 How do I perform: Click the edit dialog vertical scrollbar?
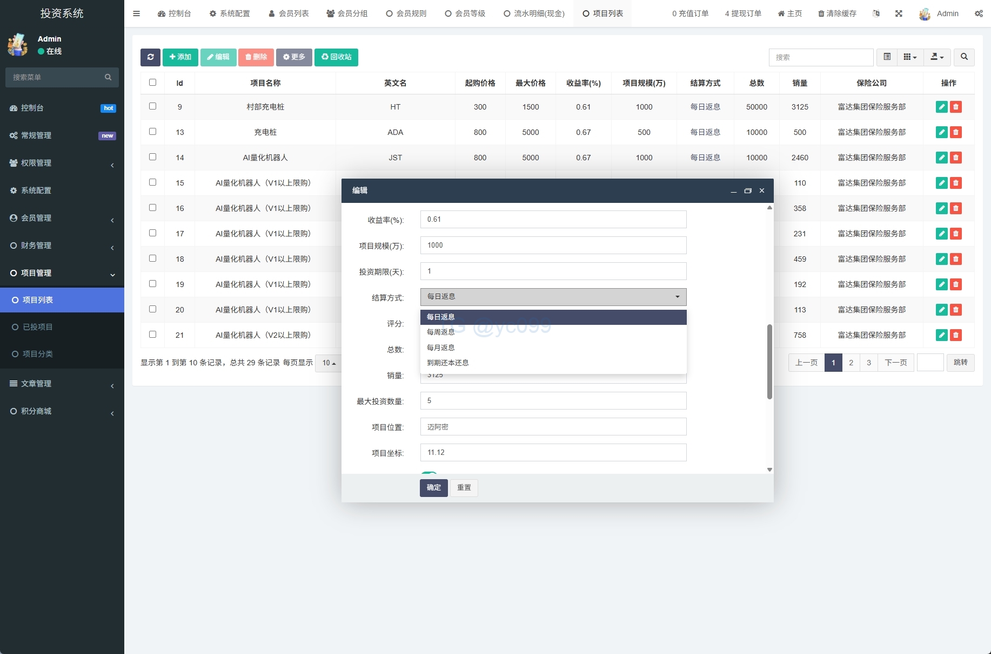(769, 362)
